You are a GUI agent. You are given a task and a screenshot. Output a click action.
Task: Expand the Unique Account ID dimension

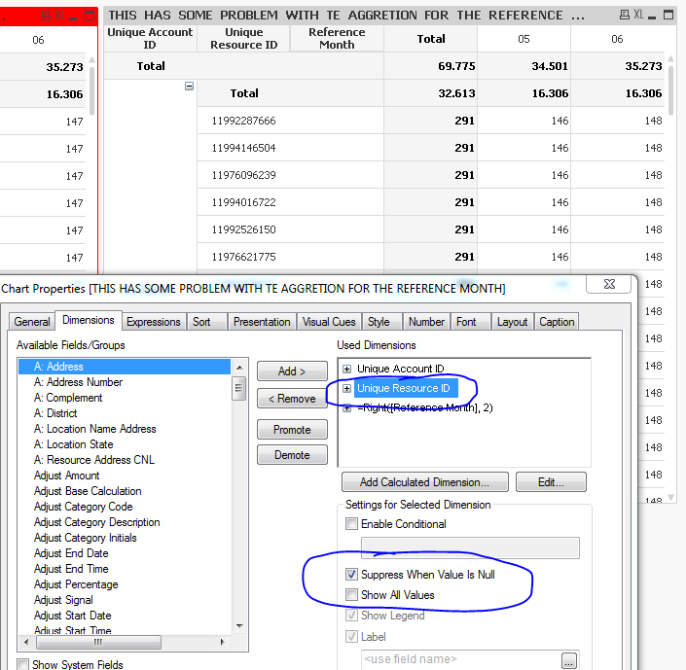[x=346, y=370]
